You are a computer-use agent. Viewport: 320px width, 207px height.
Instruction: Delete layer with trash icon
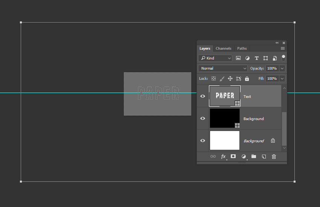(x=274, y=157)
